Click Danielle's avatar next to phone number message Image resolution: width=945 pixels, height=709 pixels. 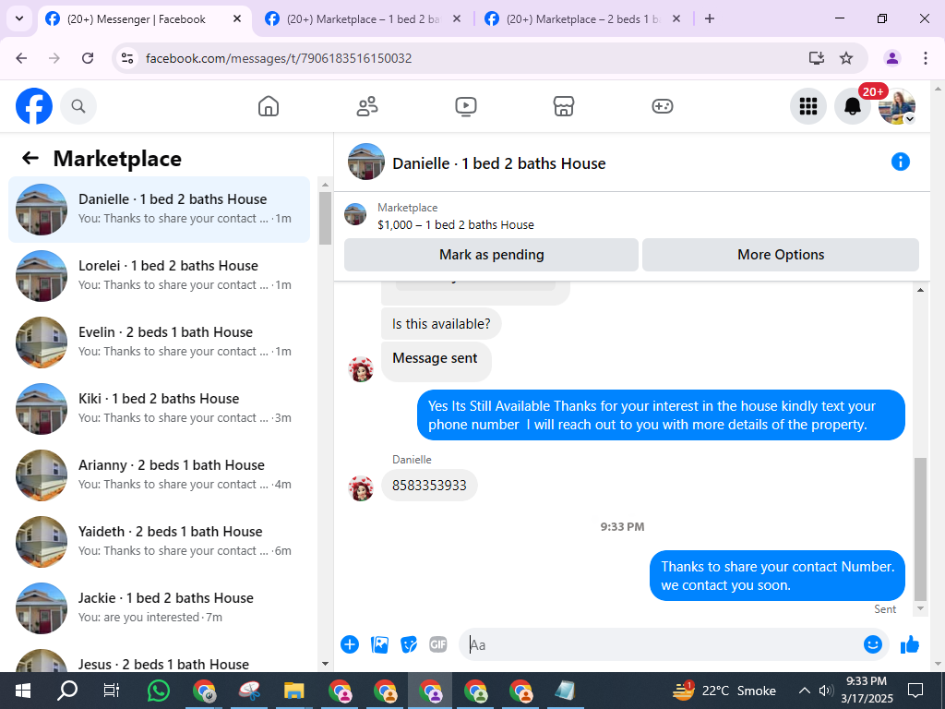point(361,488)
